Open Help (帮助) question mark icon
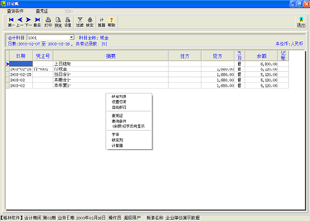The width and height of the screenshot is (310, 221). [x=112, y=22]
